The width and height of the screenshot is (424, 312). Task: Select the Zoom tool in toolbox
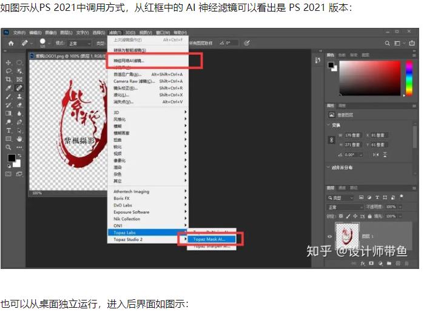(x=8, y=147)
